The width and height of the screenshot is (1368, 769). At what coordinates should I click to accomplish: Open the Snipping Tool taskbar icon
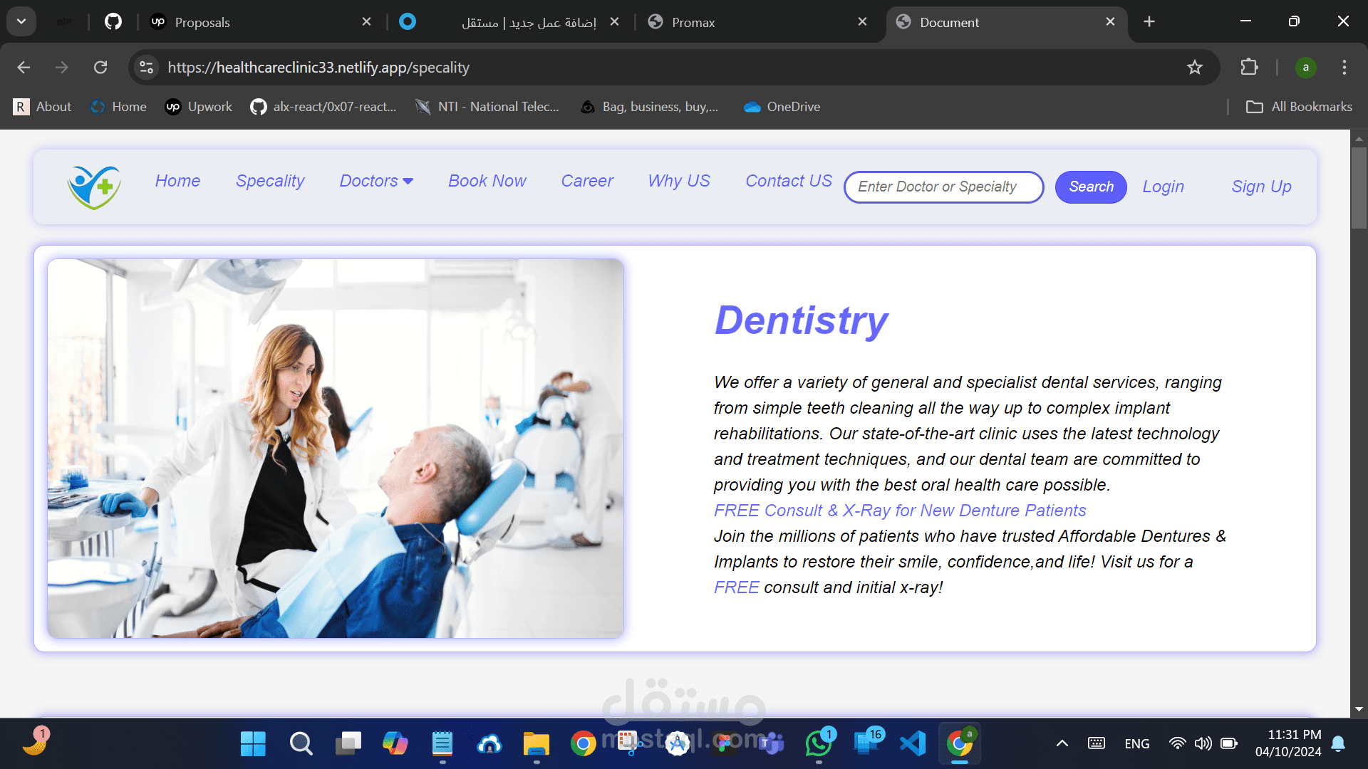pos(630,744)
